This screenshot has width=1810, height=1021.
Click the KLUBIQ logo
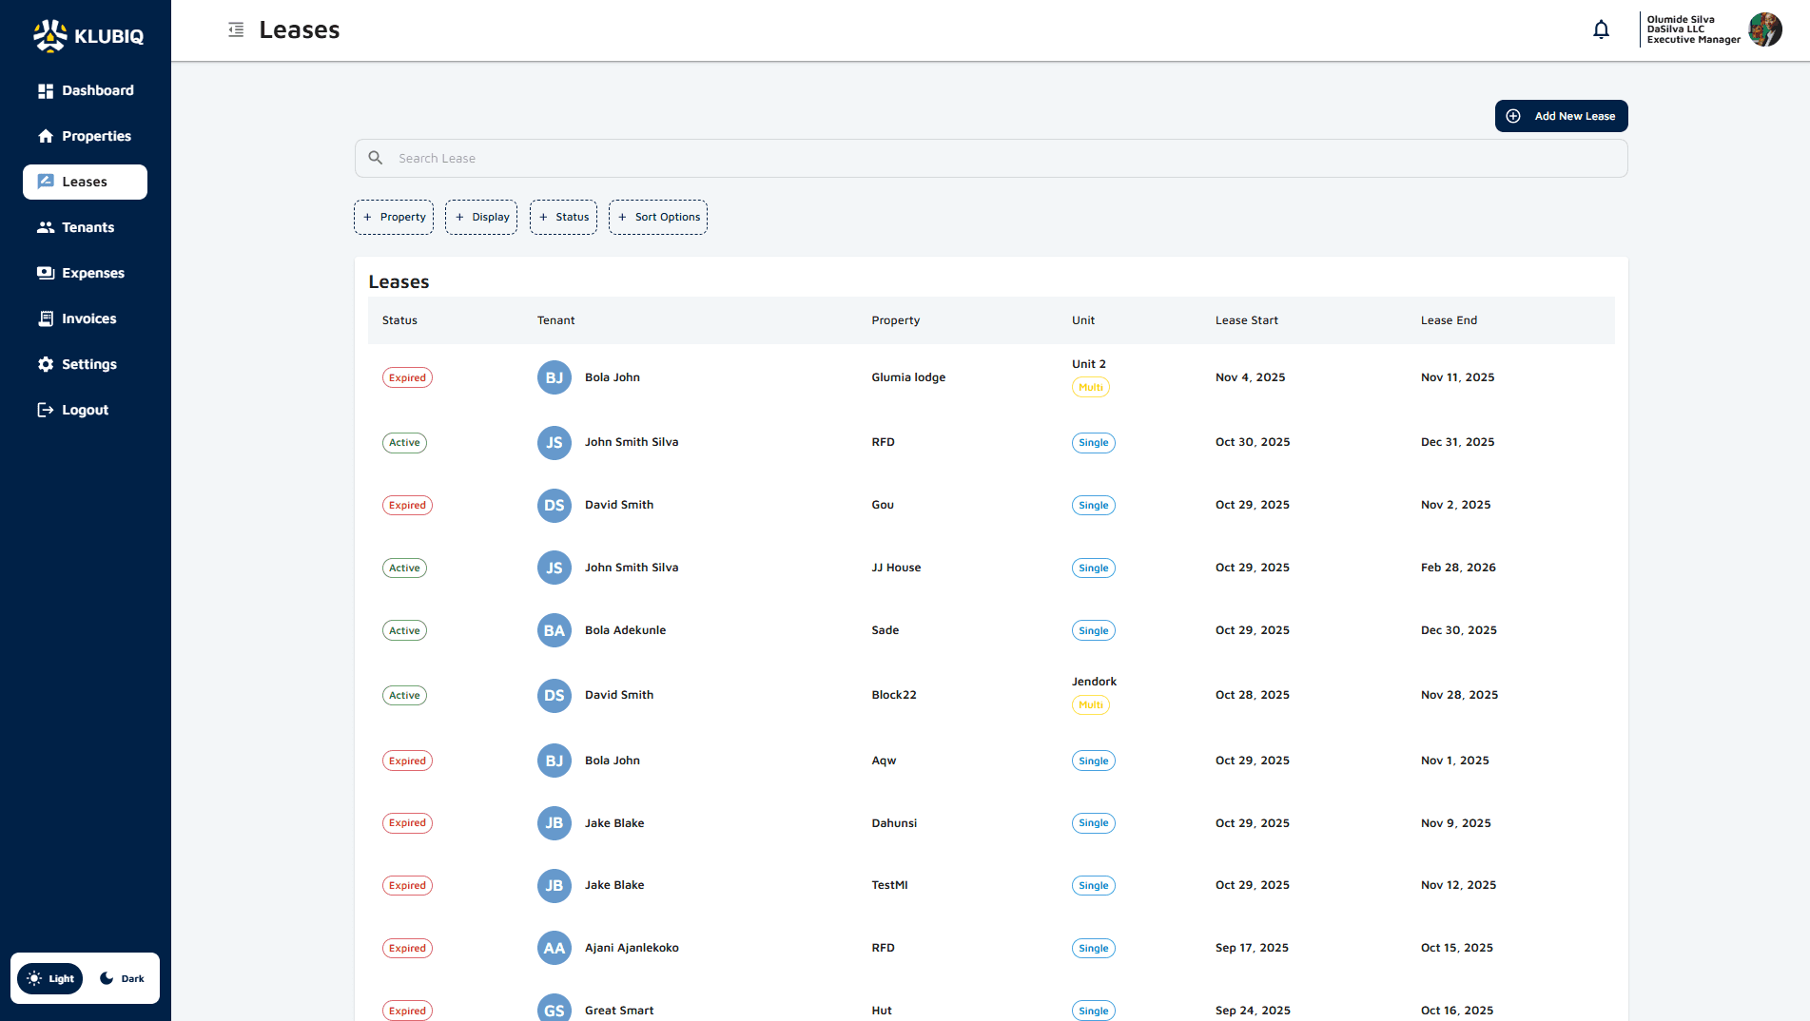coord(88,36)
